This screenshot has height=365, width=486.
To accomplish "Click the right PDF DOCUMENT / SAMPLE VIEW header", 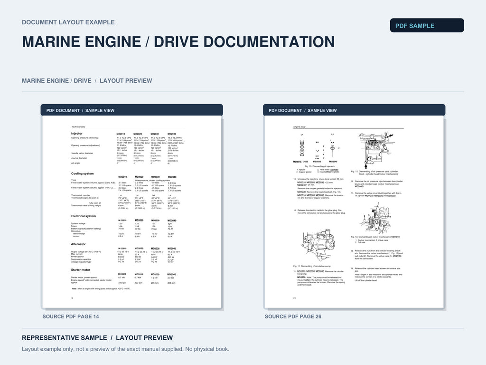I will pyautogui.click(x=354, y=110).
